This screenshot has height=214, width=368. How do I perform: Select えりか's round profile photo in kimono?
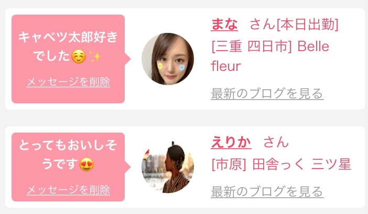coord(168,167)
